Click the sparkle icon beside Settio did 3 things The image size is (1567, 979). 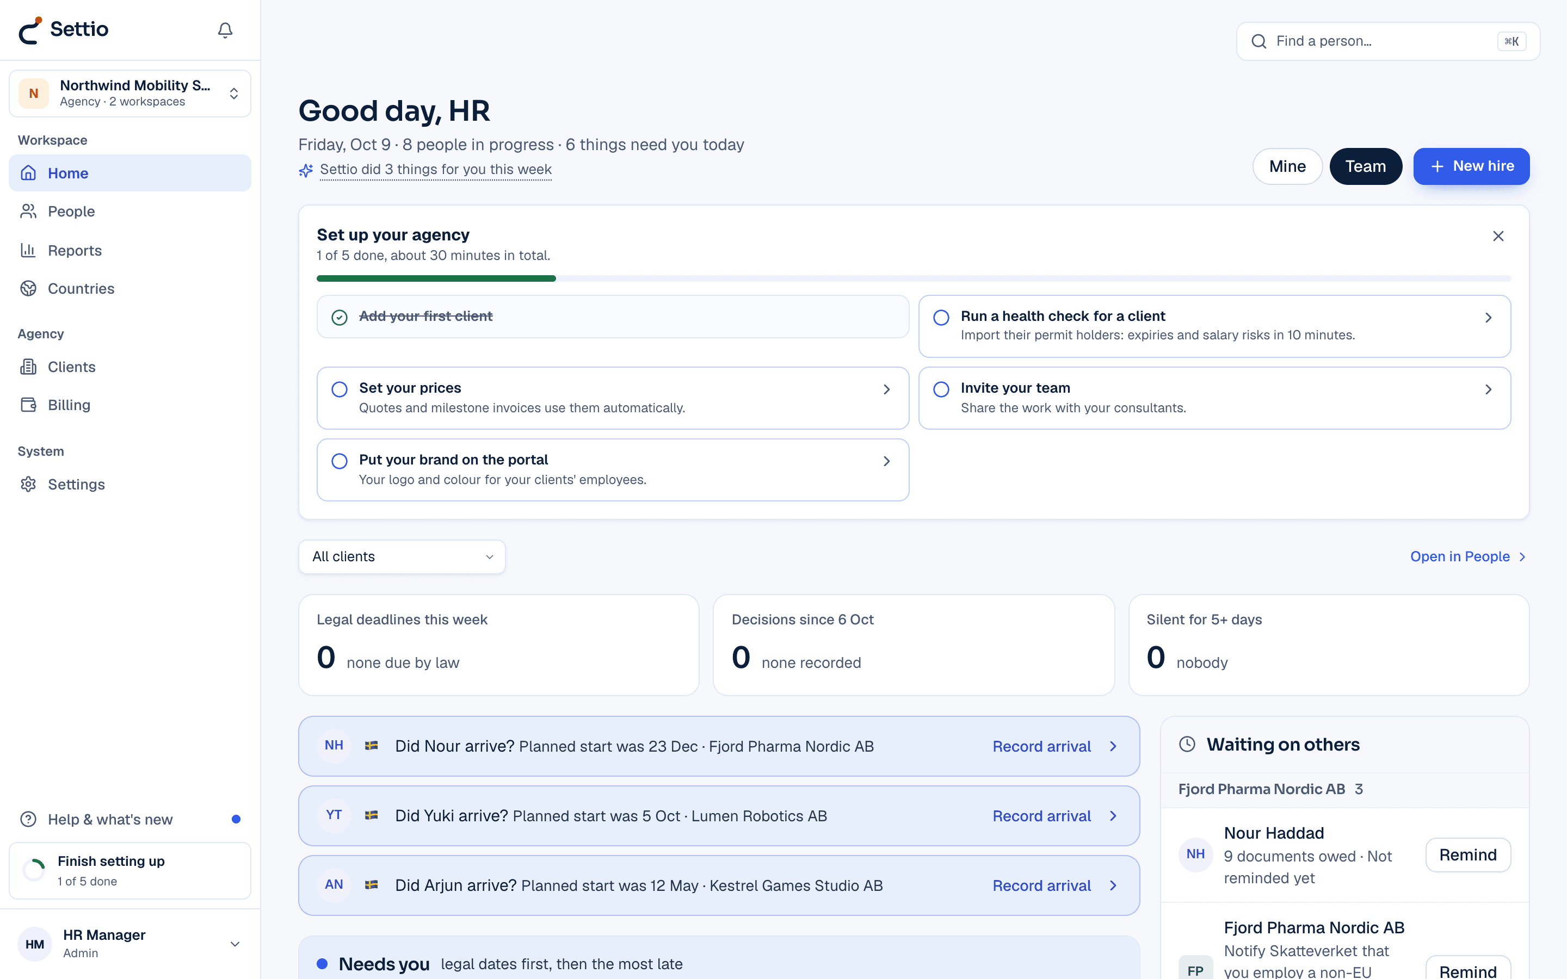306,170
